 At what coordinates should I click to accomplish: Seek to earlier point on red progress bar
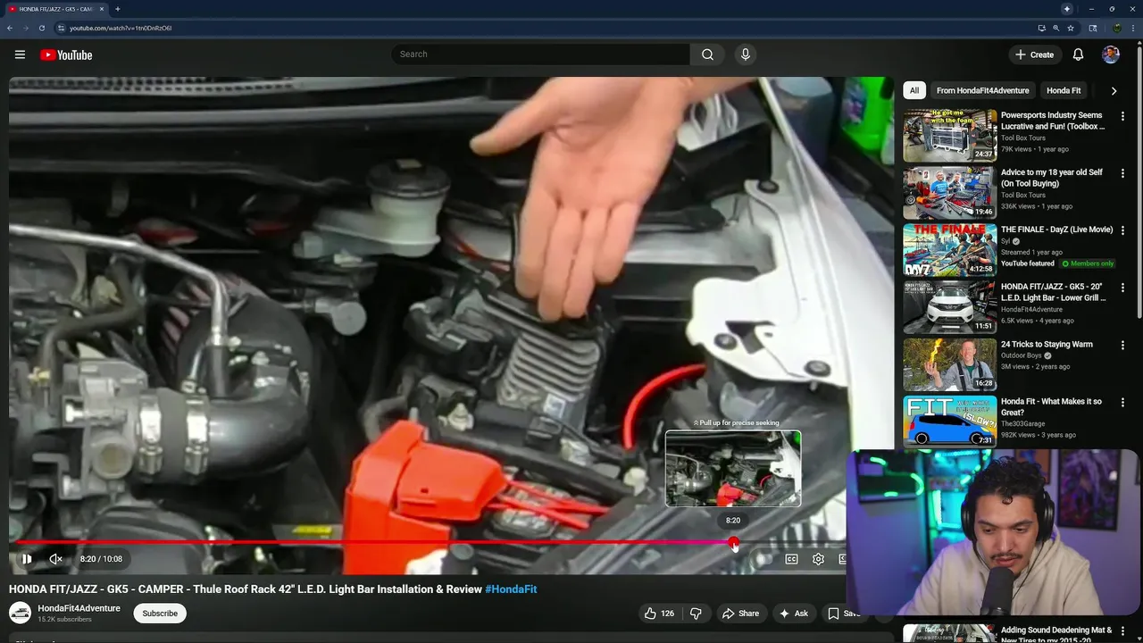tap(373, 542)
